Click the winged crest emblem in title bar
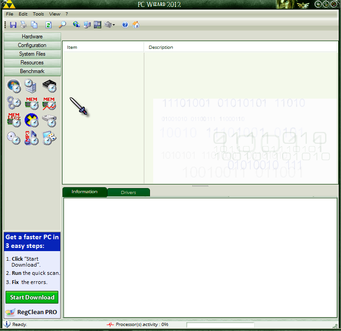341x331 pixels. coord(303,5)
